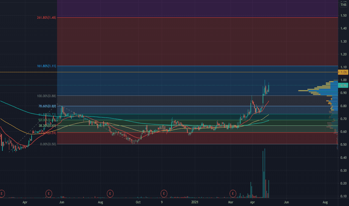Viewport: 349px width, 206px height.
Task: Click the earnings E marker near Mar
Action: [x=233, y=194]
